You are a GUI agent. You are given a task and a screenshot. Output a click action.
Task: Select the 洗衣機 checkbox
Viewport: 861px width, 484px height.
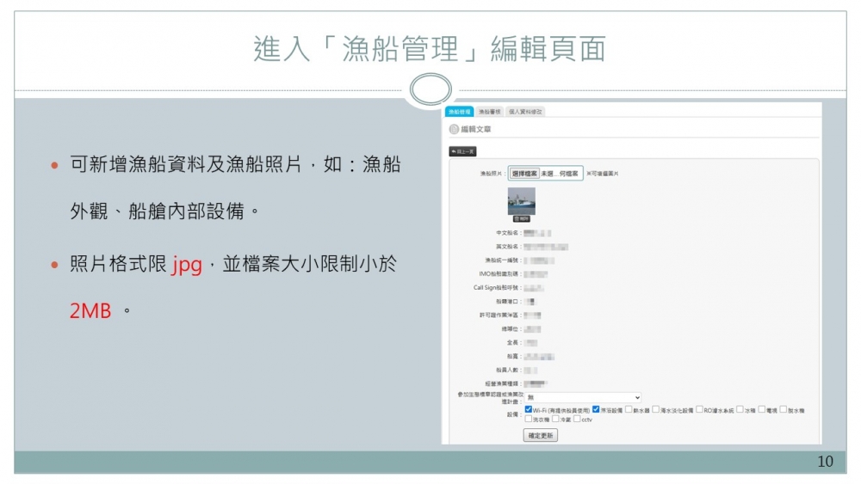click(528, 420)
